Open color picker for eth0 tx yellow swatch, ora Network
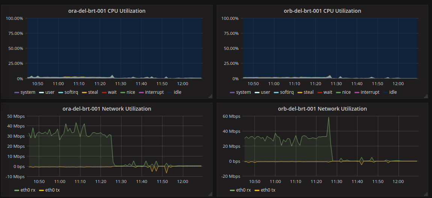Viewport: 432px width, 198px height. tap(41, 190)
